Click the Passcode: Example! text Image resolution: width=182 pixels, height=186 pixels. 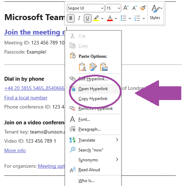[25, 52]
